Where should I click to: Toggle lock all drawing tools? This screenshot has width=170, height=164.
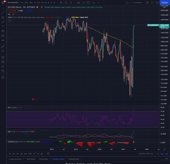click(x=3, y=66)
